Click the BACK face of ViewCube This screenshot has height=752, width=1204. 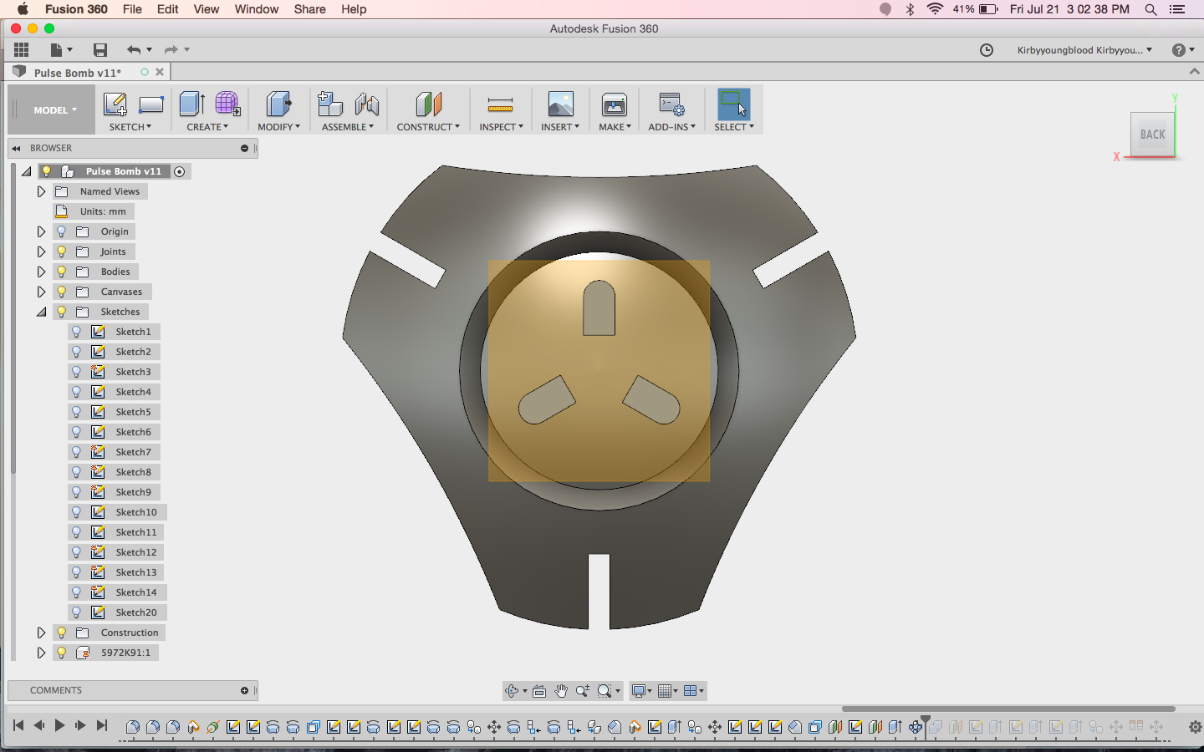[x=1152, y=135]
